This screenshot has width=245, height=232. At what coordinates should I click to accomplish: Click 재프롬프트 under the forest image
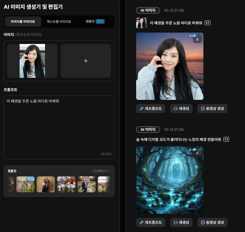151,222
